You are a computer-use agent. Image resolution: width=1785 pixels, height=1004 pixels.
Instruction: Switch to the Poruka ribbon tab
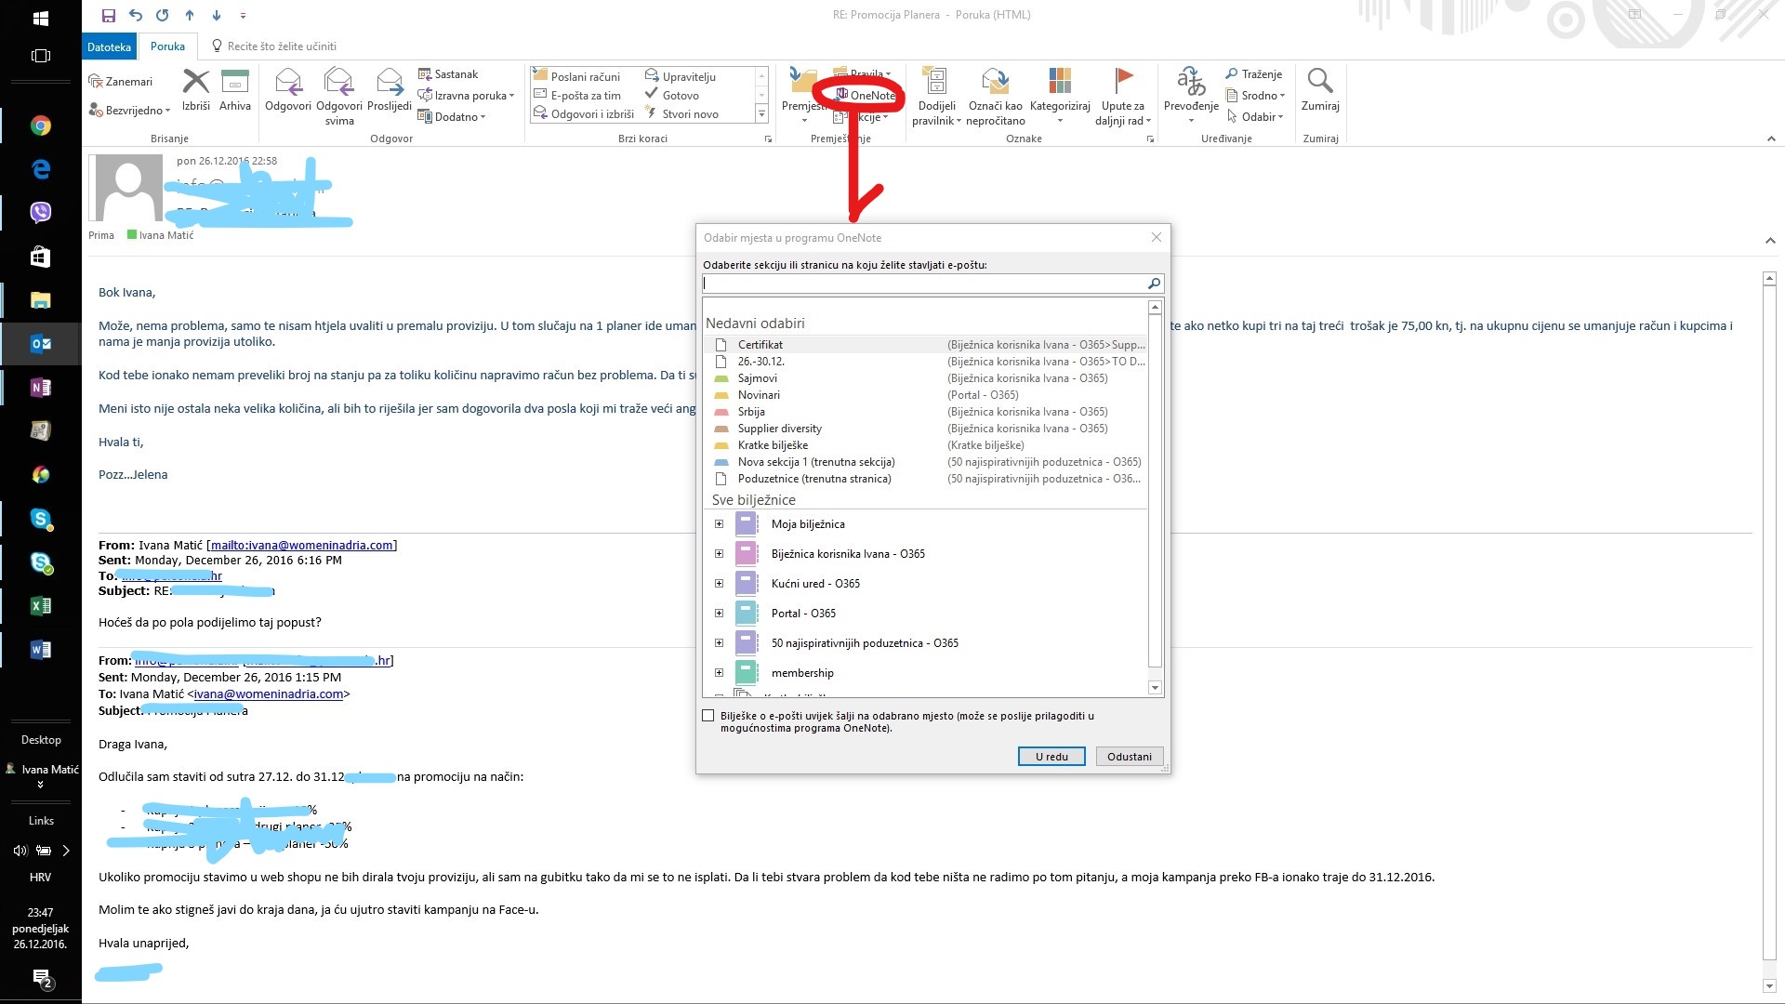click(x=168, y=46)
